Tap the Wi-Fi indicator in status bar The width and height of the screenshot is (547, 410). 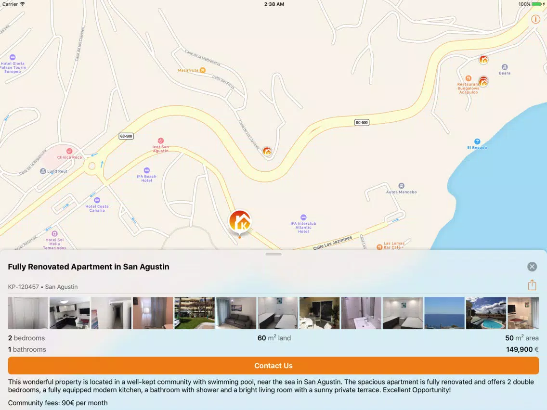click(x=23, y=4)
